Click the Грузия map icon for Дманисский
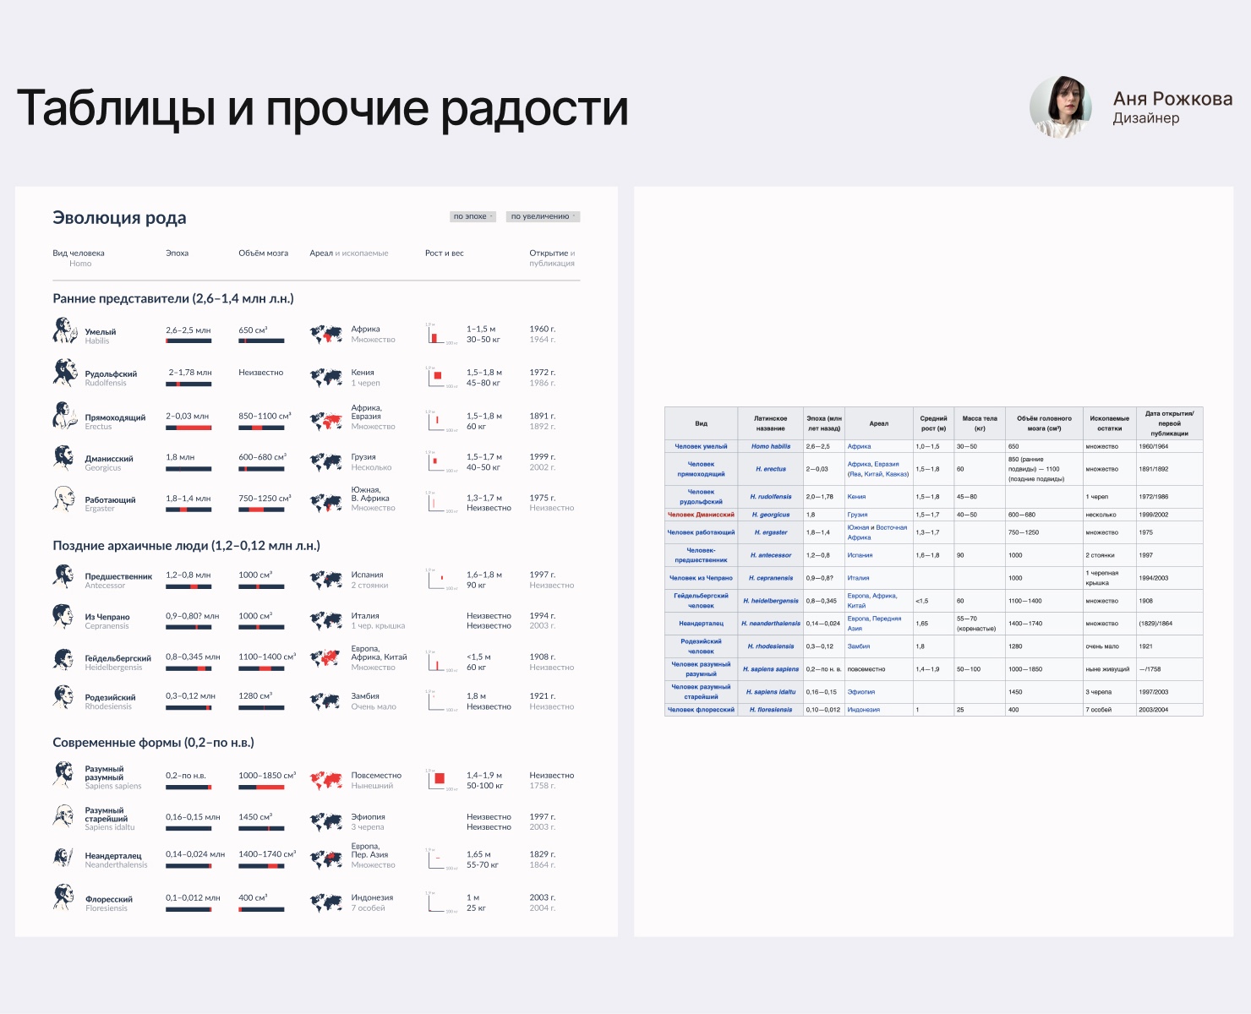 (x=327, y=461)
